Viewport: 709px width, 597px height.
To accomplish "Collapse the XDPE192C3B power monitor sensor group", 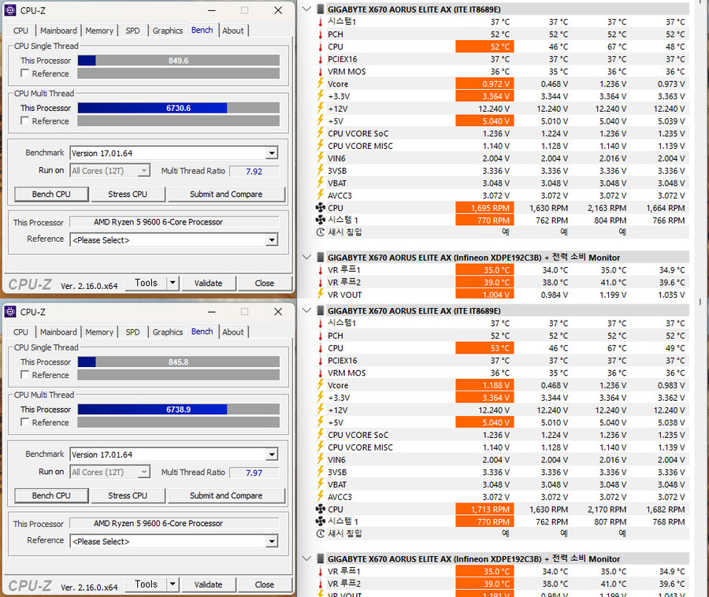I will [306, 257].
